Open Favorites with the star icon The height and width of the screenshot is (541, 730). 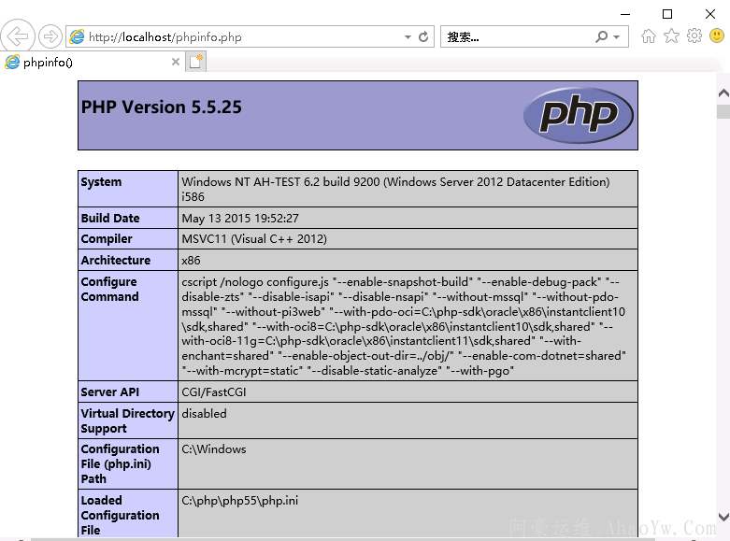(671, 36)
